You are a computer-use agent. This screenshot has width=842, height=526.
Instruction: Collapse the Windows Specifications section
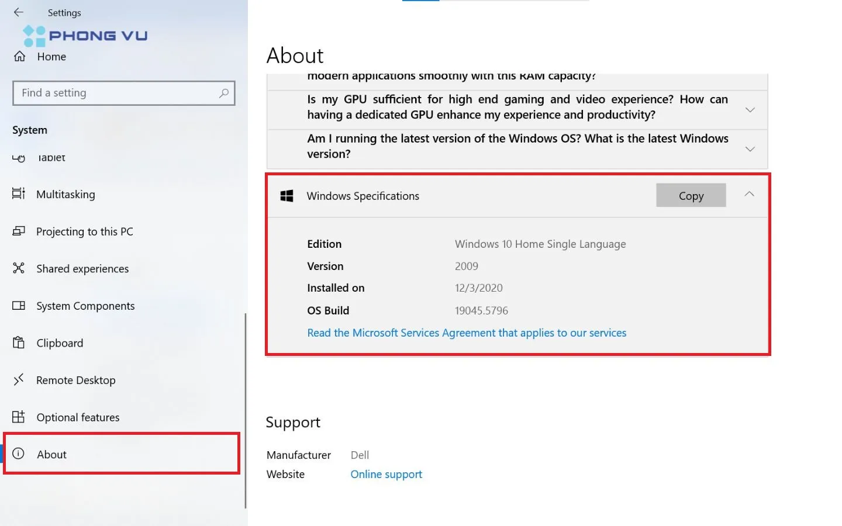[x=749, y=193]
